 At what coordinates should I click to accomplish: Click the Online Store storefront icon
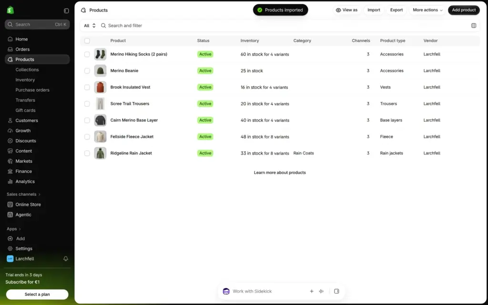pyautogui.click(x=10, y=204)
